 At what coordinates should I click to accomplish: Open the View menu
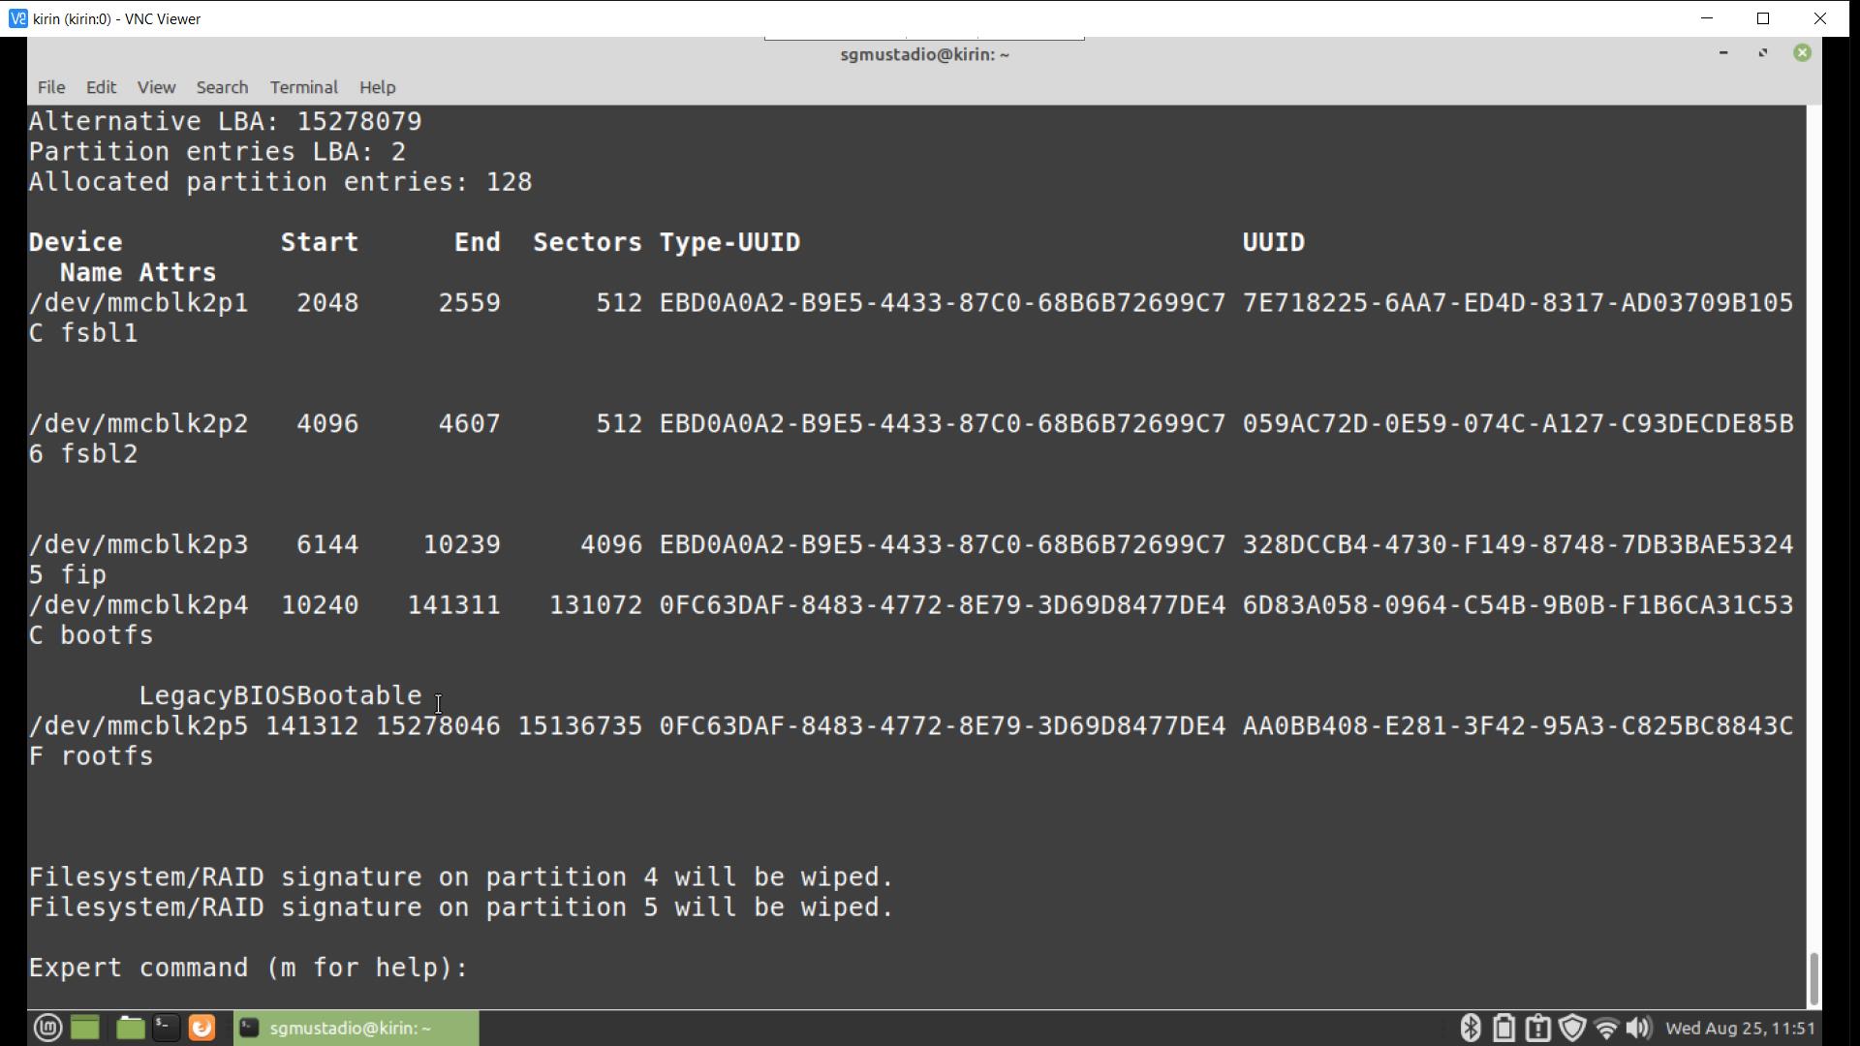click(156, 87)
